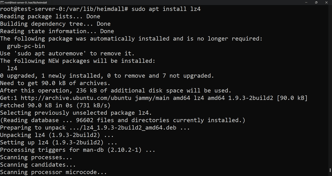The width and height of the screenshot is (332, 176).
Task: Click the 'Scanning candidates...' line
Action: pos(38,165)
